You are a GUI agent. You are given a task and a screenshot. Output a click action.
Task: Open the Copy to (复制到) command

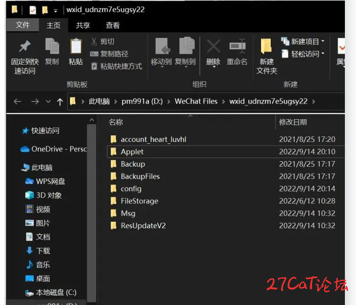point(185,53)
